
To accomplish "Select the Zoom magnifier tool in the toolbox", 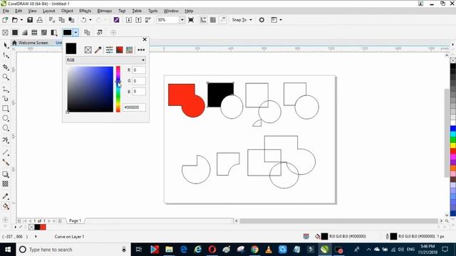I will pyautogui.click(x=6, y=77).
